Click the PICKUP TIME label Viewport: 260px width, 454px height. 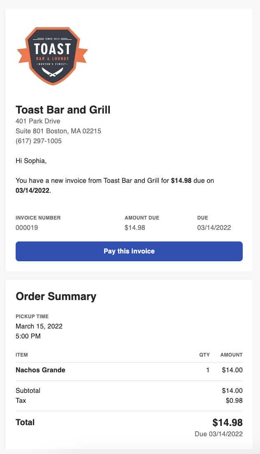tap(32, 317)
